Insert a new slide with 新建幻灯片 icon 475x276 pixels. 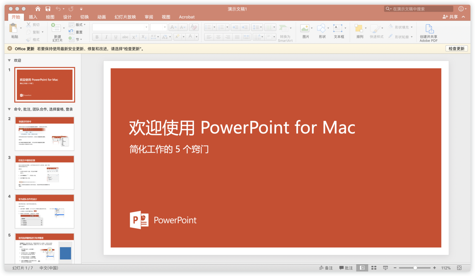point(56,28)
